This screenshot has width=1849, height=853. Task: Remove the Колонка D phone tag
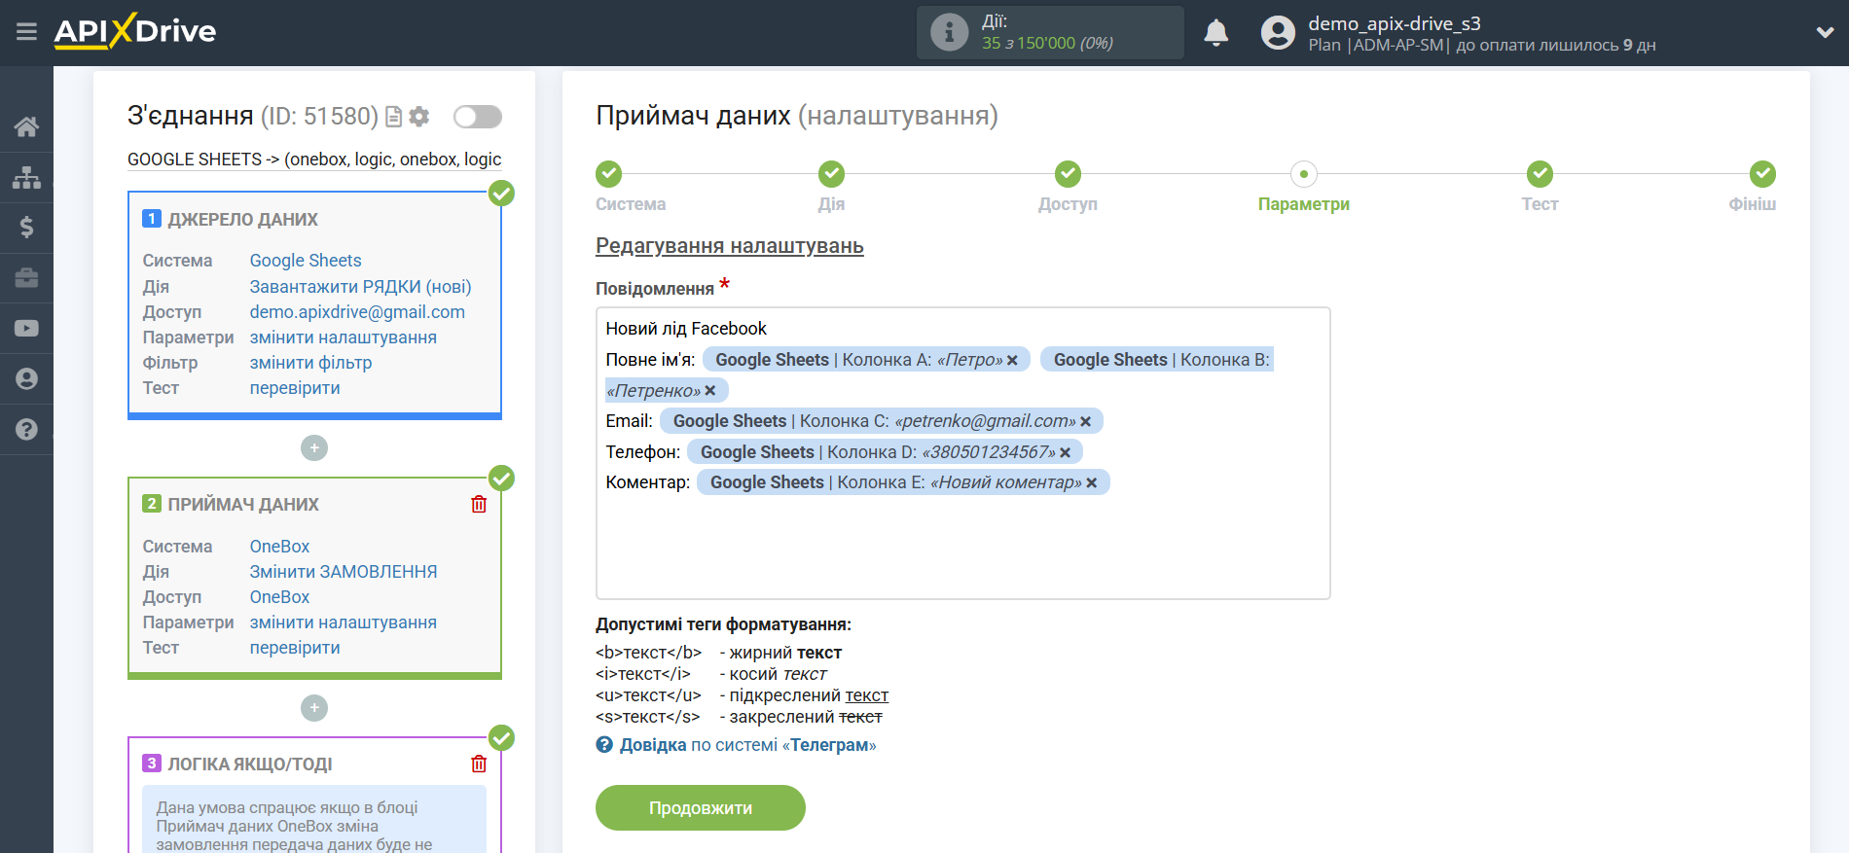click(x=1066, y=452)
